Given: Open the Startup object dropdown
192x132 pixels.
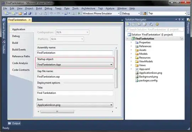Looking at the screenshot, I should 75,64.
